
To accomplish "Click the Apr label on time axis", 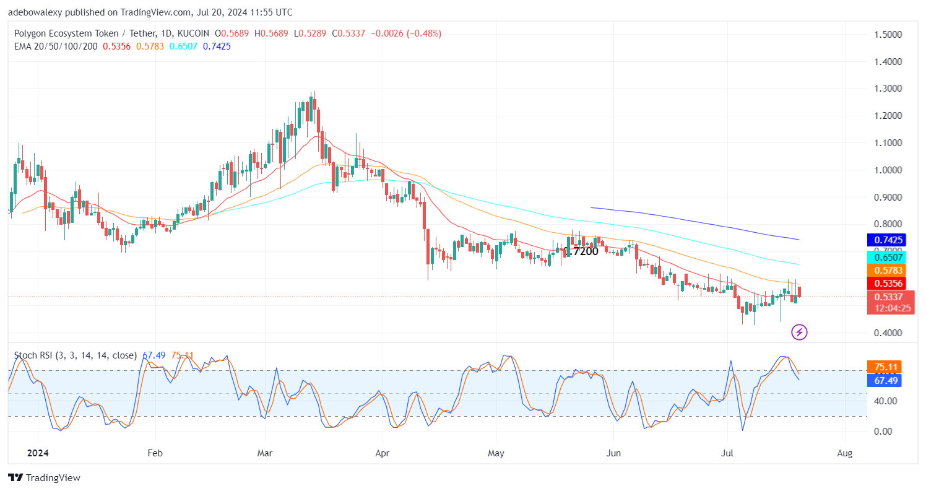I will tap(382, 453).
